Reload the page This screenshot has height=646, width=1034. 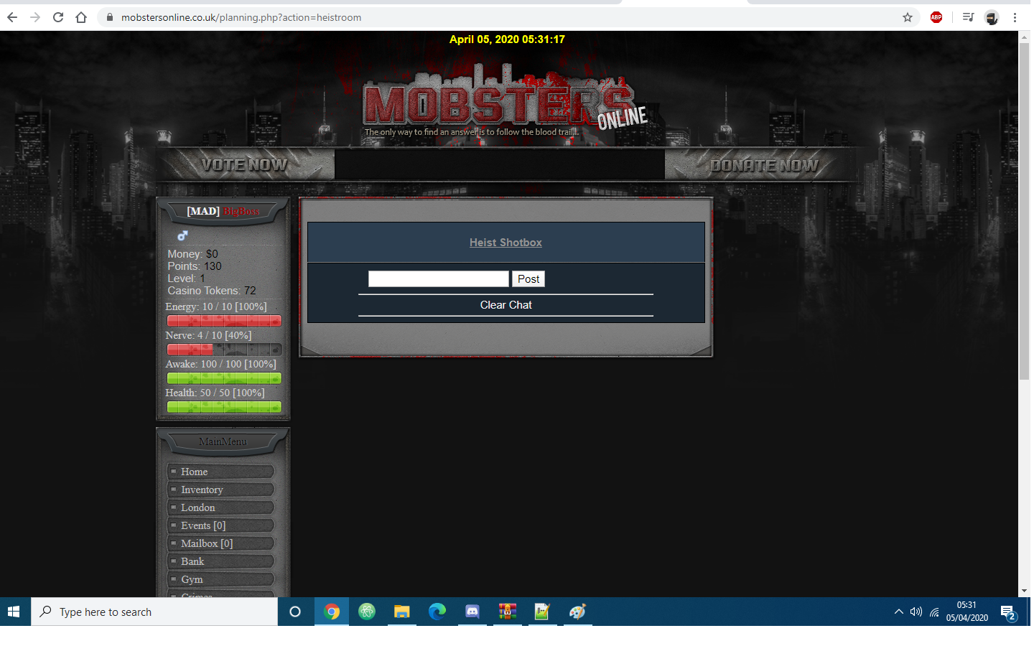(58, 17)
